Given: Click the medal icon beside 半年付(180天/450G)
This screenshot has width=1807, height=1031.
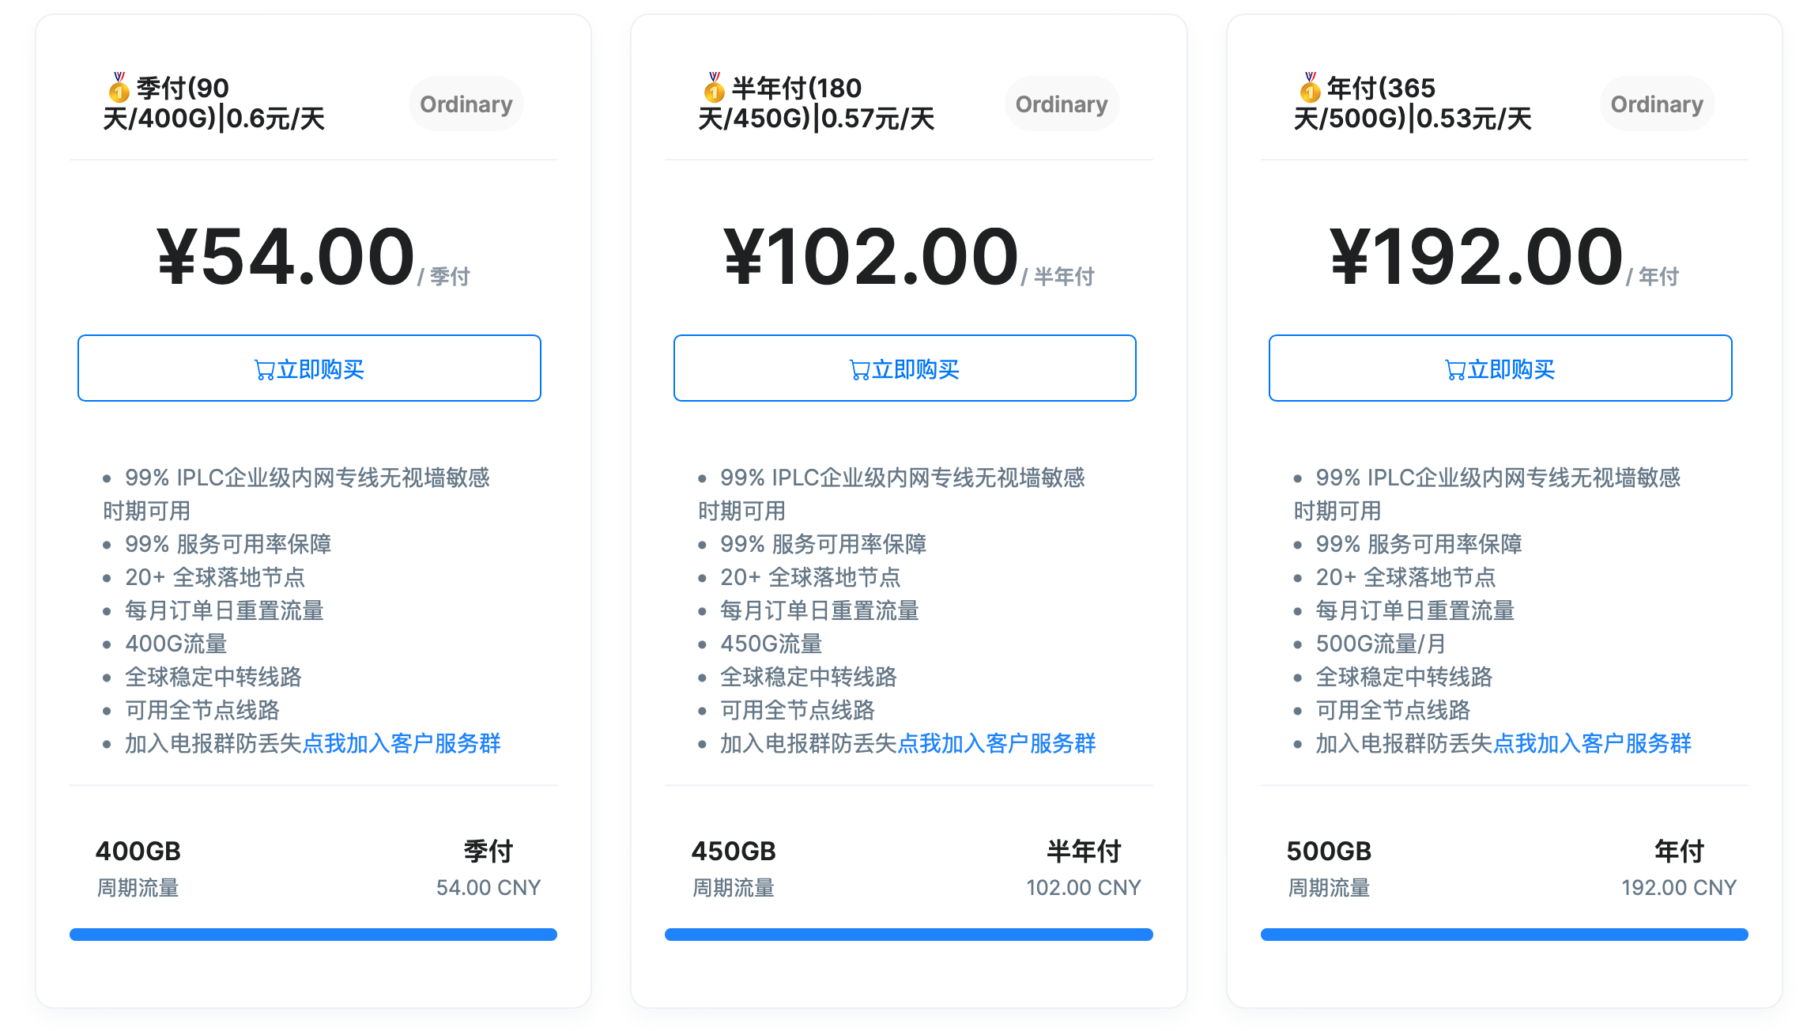Looking at the screenshot, I should point(714,88).
